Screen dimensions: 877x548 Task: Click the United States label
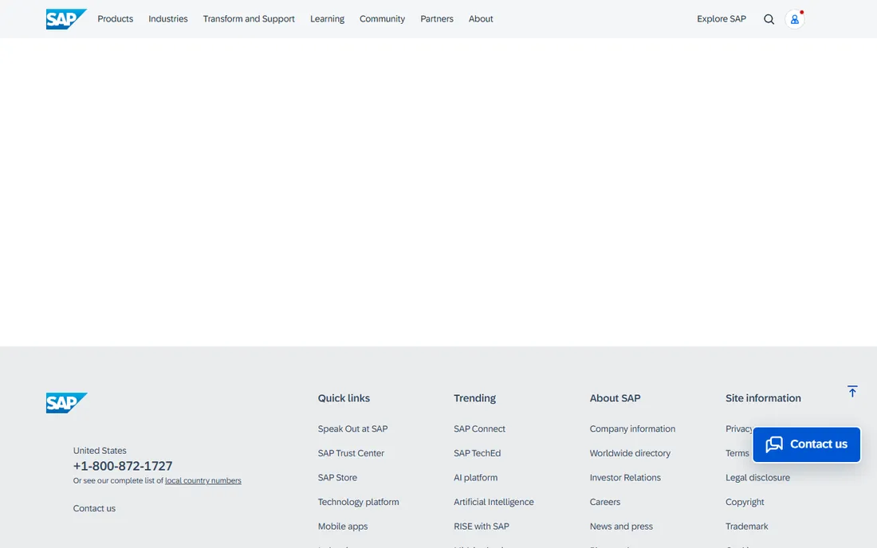(100, 451)
